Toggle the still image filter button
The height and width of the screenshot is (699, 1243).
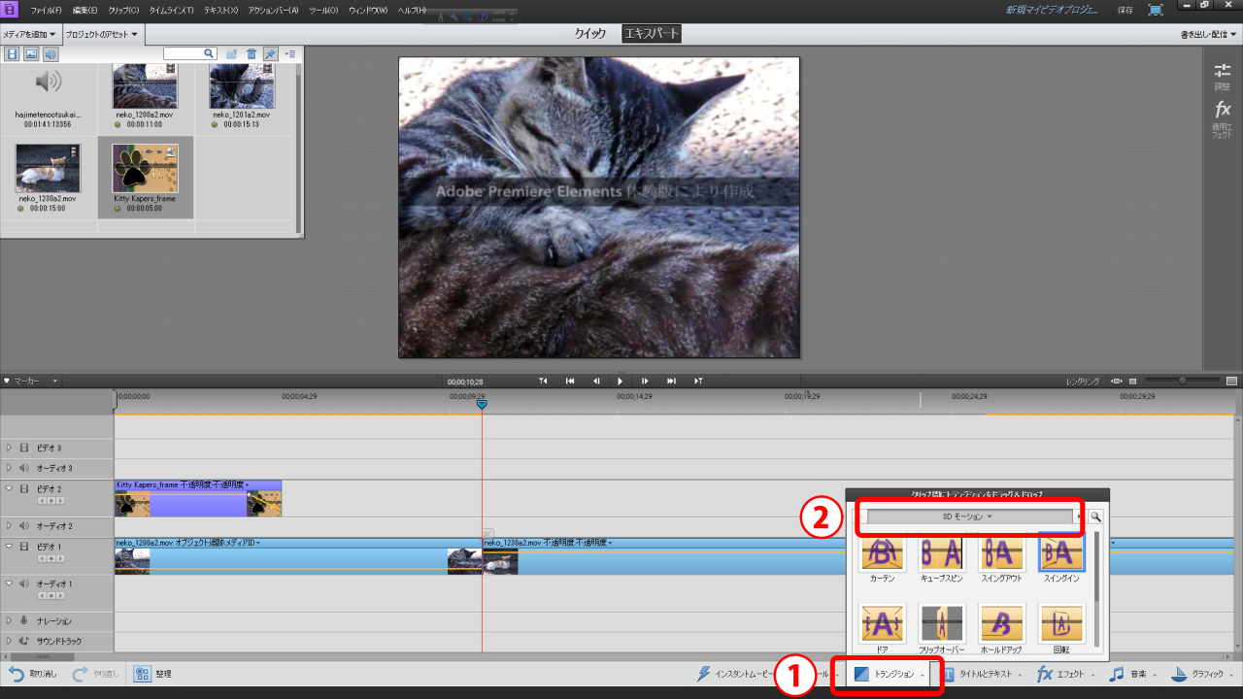(31, 54)
